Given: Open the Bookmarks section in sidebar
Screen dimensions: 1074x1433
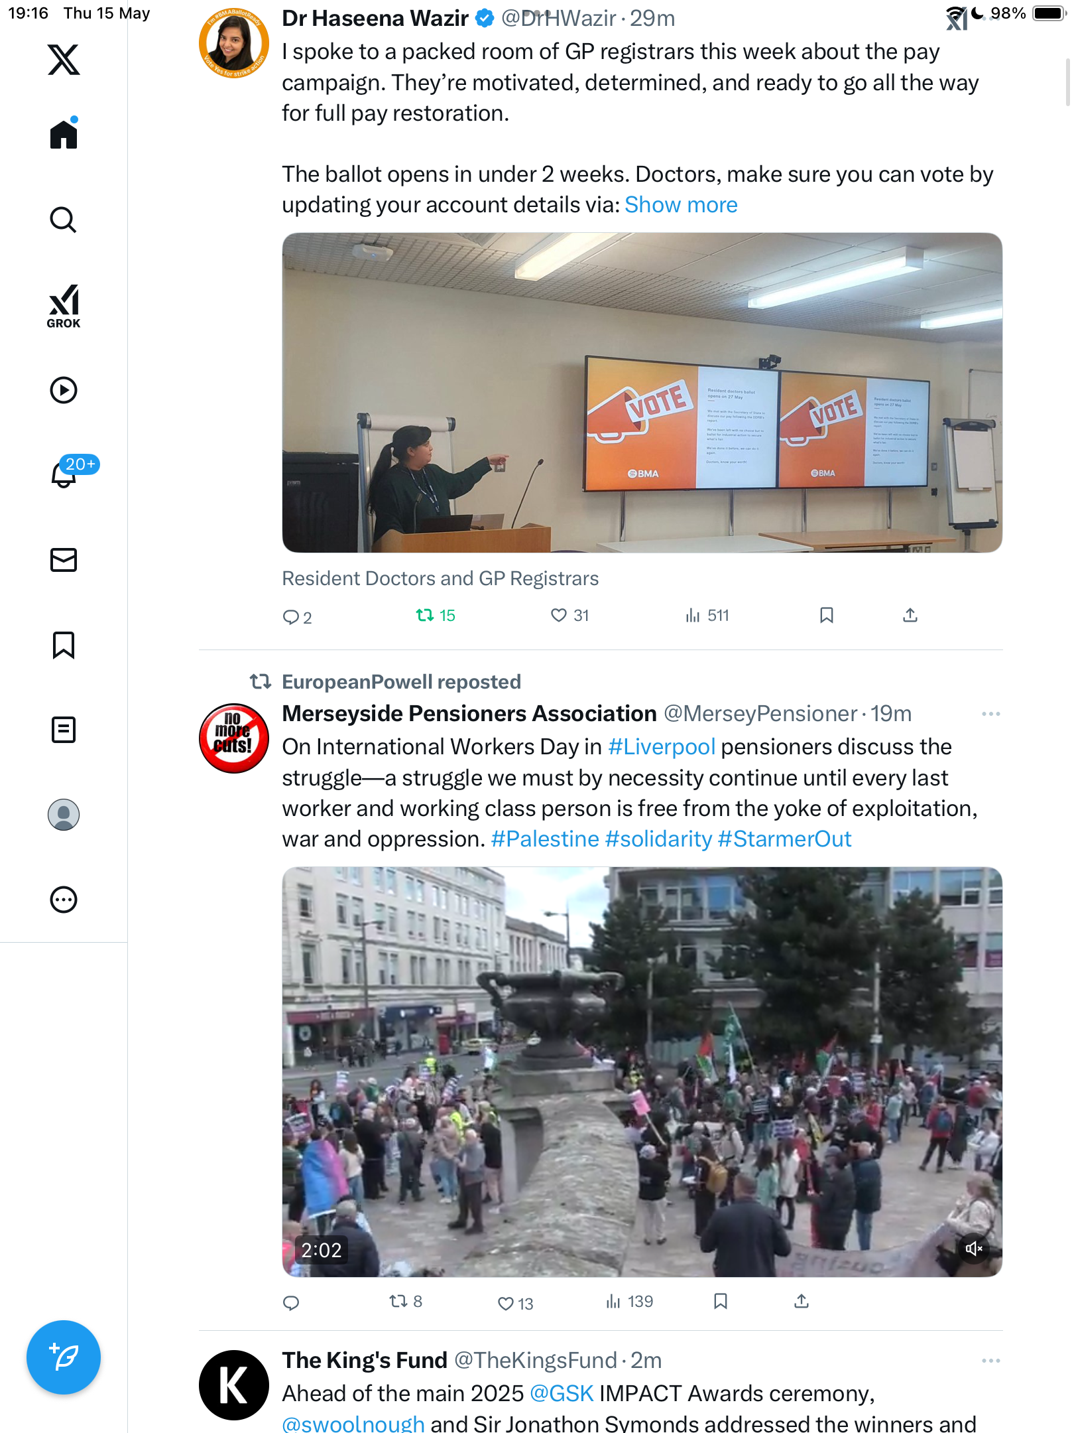Looking at the screenshot, I should point(64,645).
